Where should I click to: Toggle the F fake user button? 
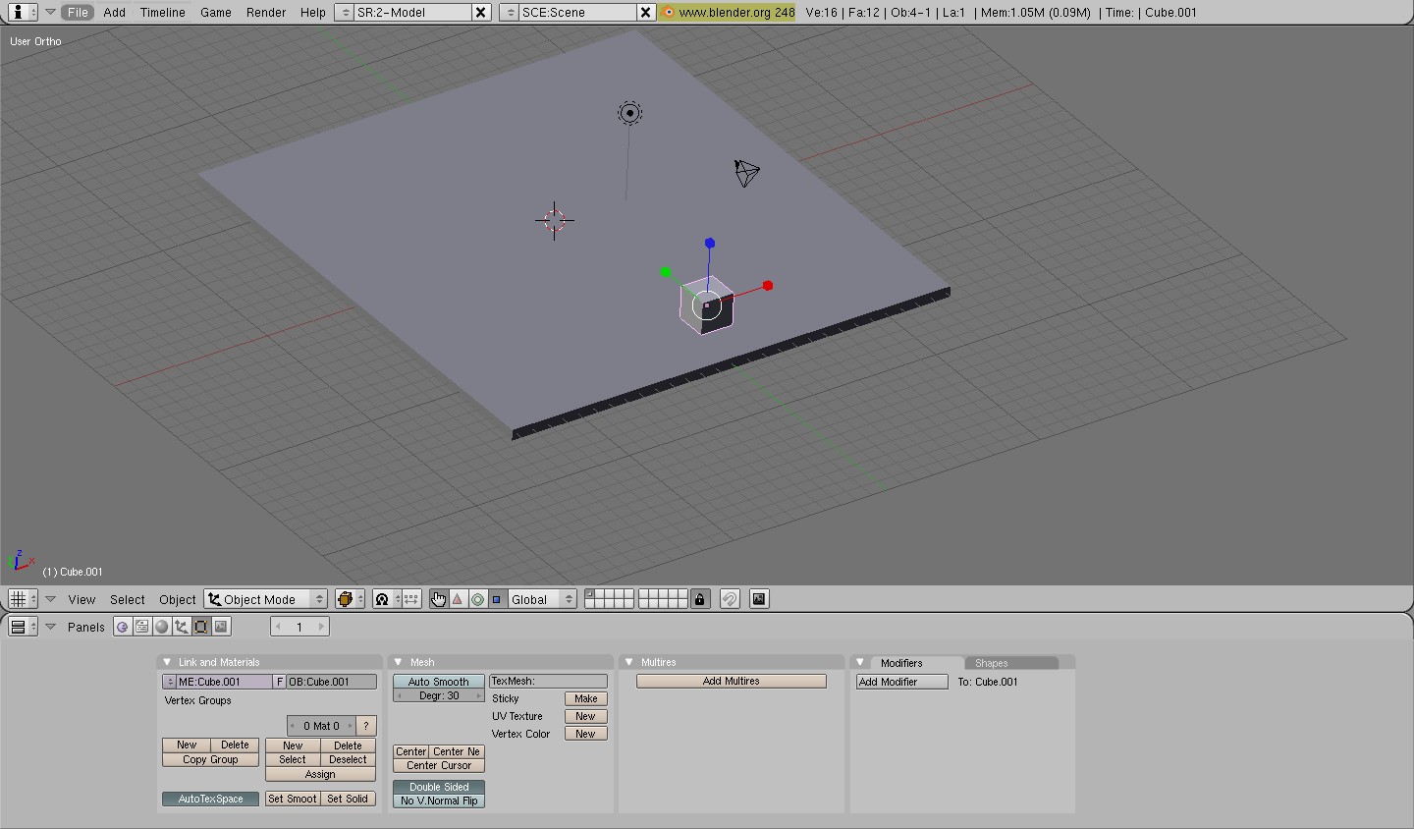coord(280,682)
